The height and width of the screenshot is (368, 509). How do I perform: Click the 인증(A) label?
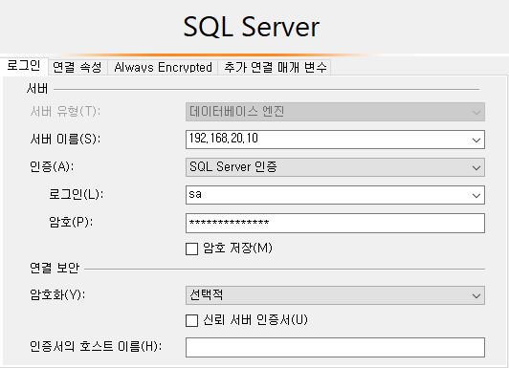(x=52, y=166)
